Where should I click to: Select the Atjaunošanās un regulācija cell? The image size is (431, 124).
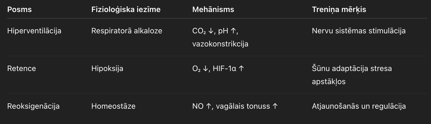point(359,106)
